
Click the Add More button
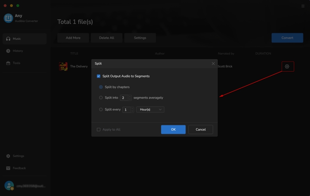coord(73,38)
